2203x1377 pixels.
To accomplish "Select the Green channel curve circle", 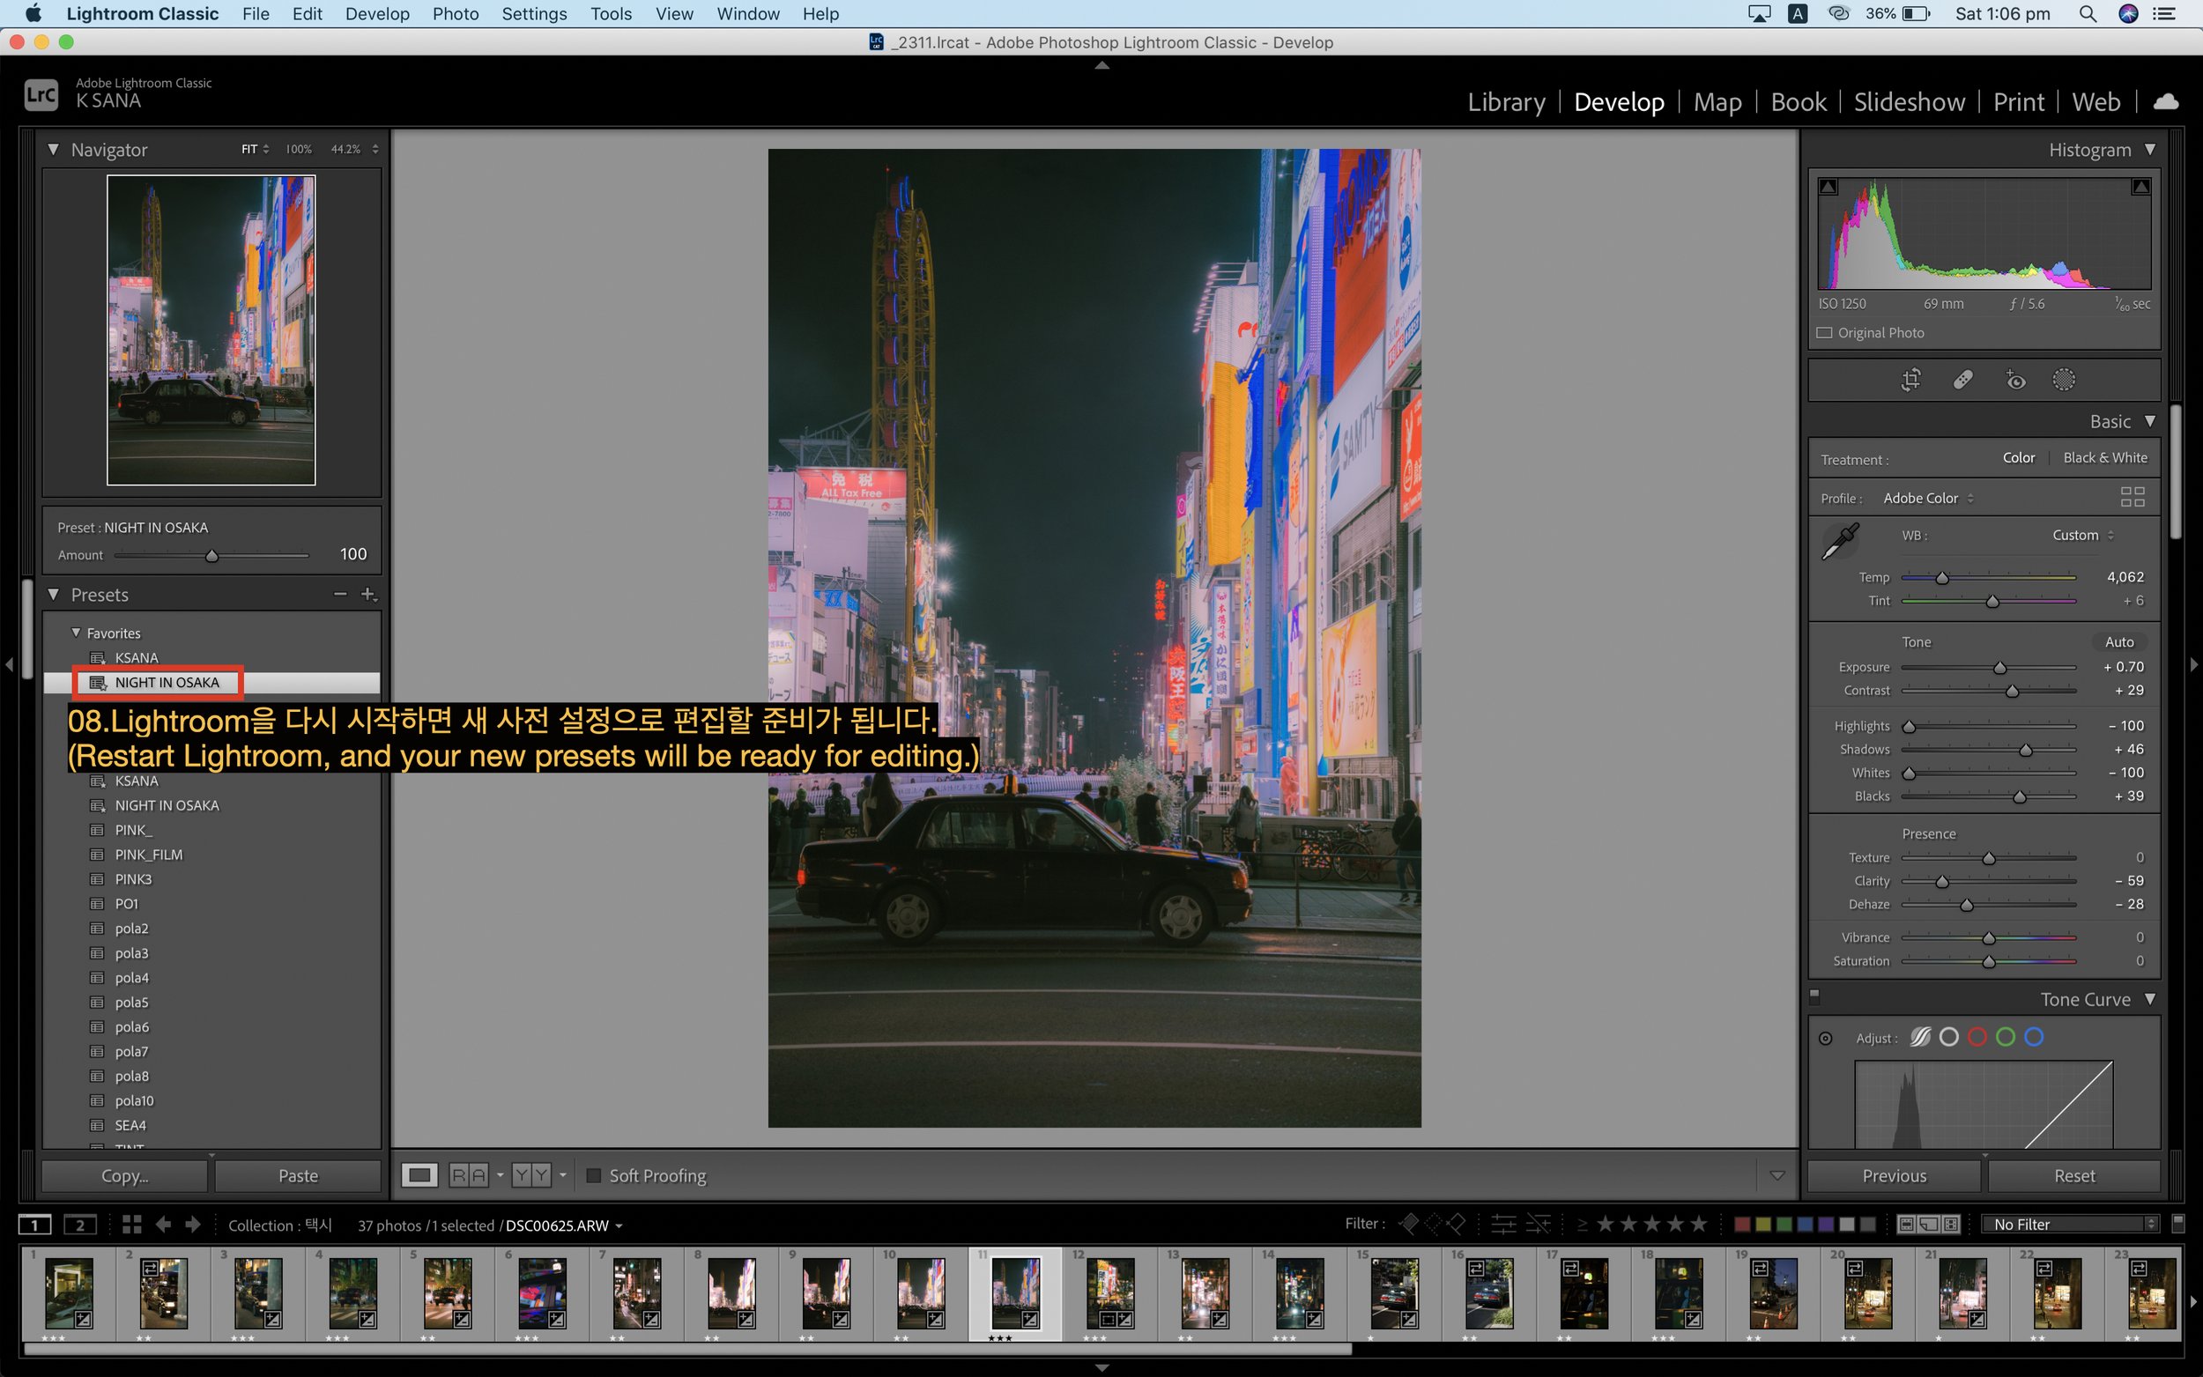I will coord(2006,1036).
